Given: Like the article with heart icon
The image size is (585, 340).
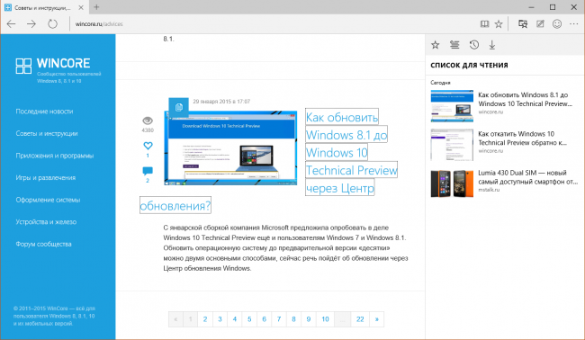Looking at the screenshot, I should coord(148,146).
